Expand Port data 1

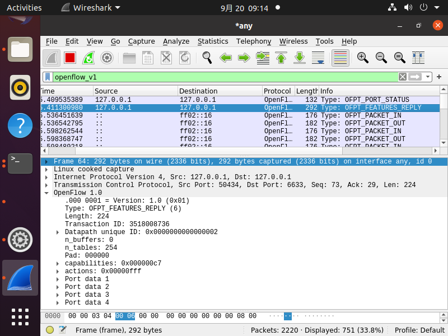[58, 279]
